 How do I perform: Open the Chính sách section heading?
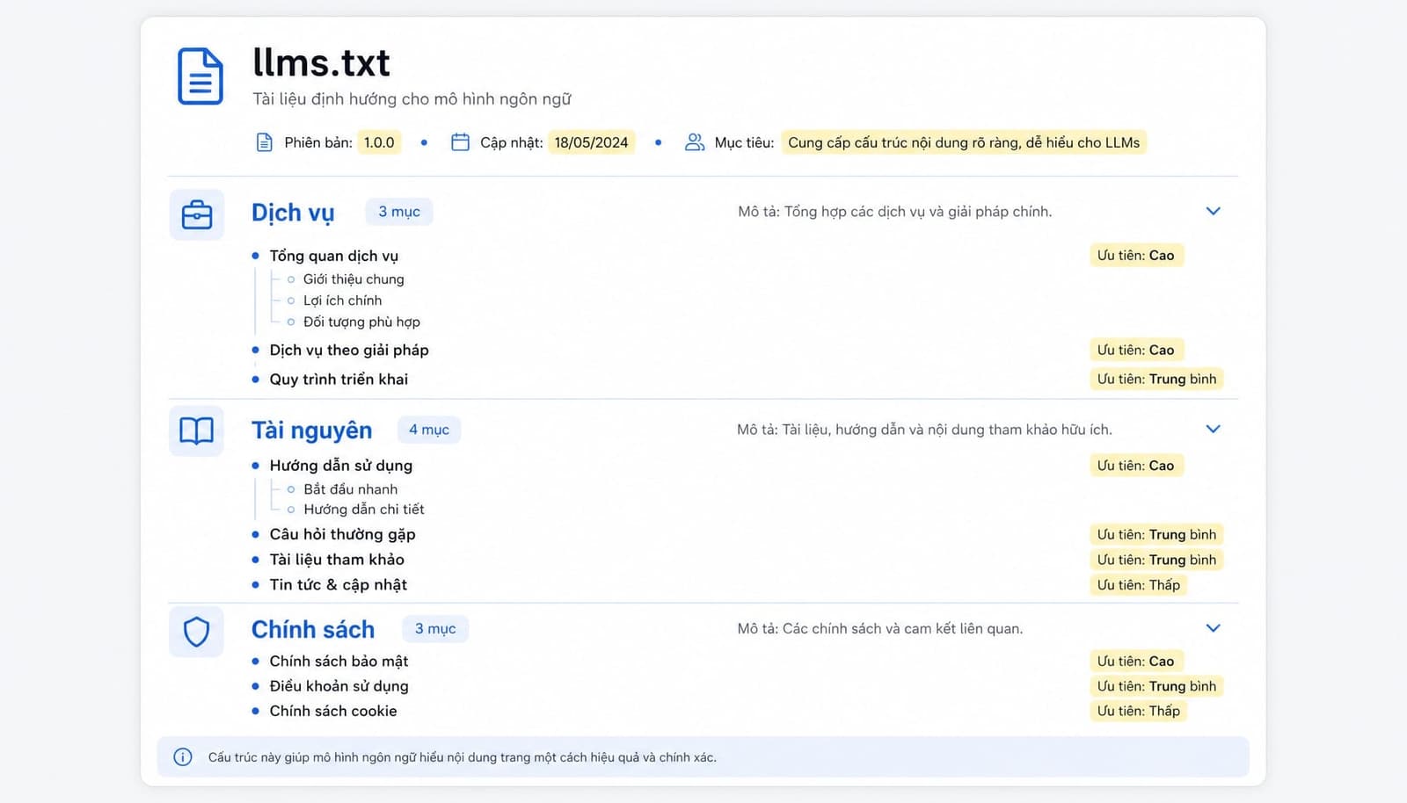pyautogui.click(x=313, y=629)
